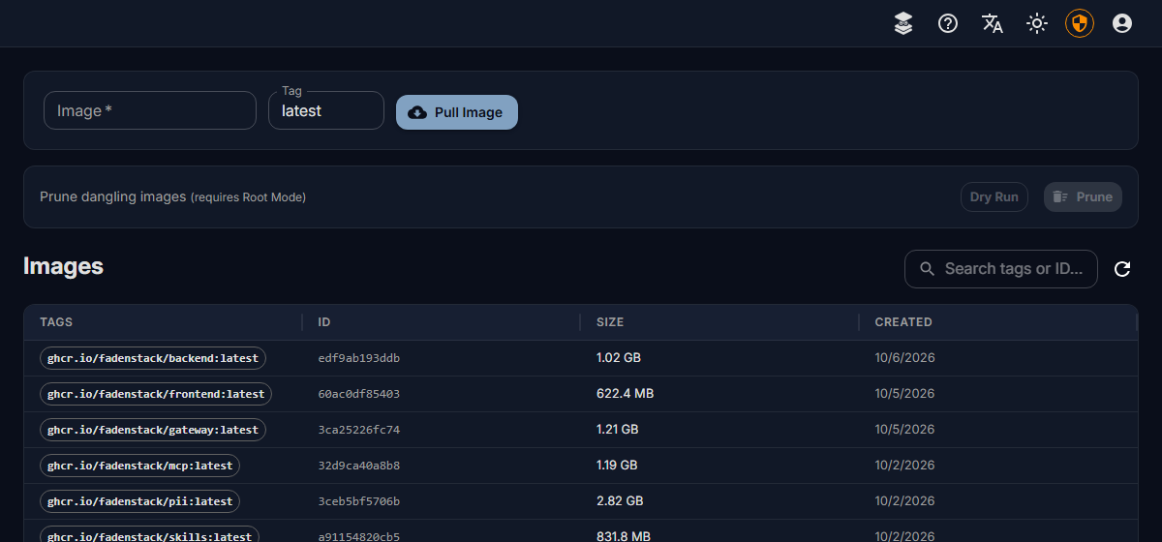The height and width of the screenshot is (542, 1162).
Task: Click the 1.19 GB size cell
Action: tap(617, 466)
